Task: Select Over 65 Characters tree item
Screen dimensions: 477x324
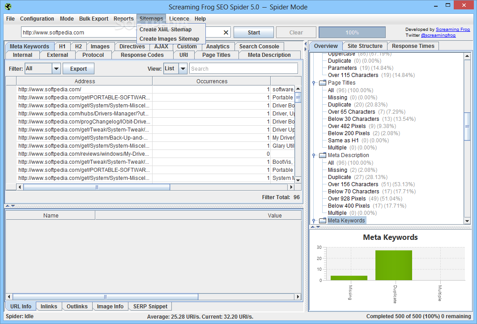Action: (366, 111)
